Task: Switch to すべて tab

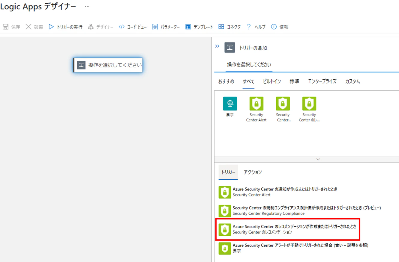Action: click(249, 81)
